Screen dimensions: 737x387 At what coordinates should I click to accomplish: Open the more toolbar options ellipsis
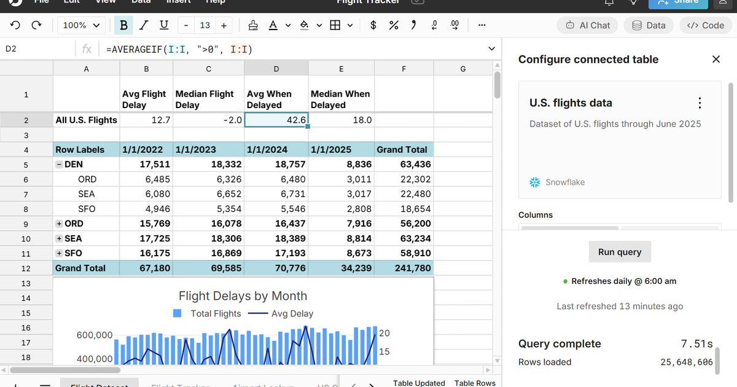click(482, 25)
